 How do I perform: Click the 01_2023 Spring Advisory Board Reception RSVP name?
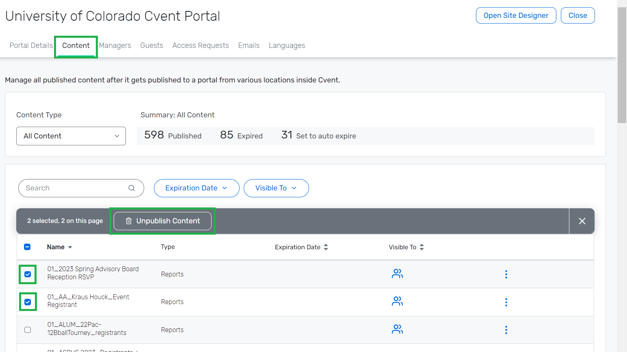[x=93, y=273]
